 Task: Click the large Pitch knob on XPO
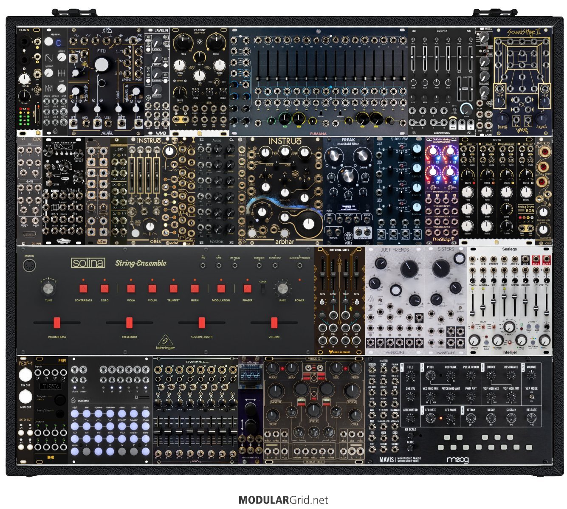(x=102, y=65)
